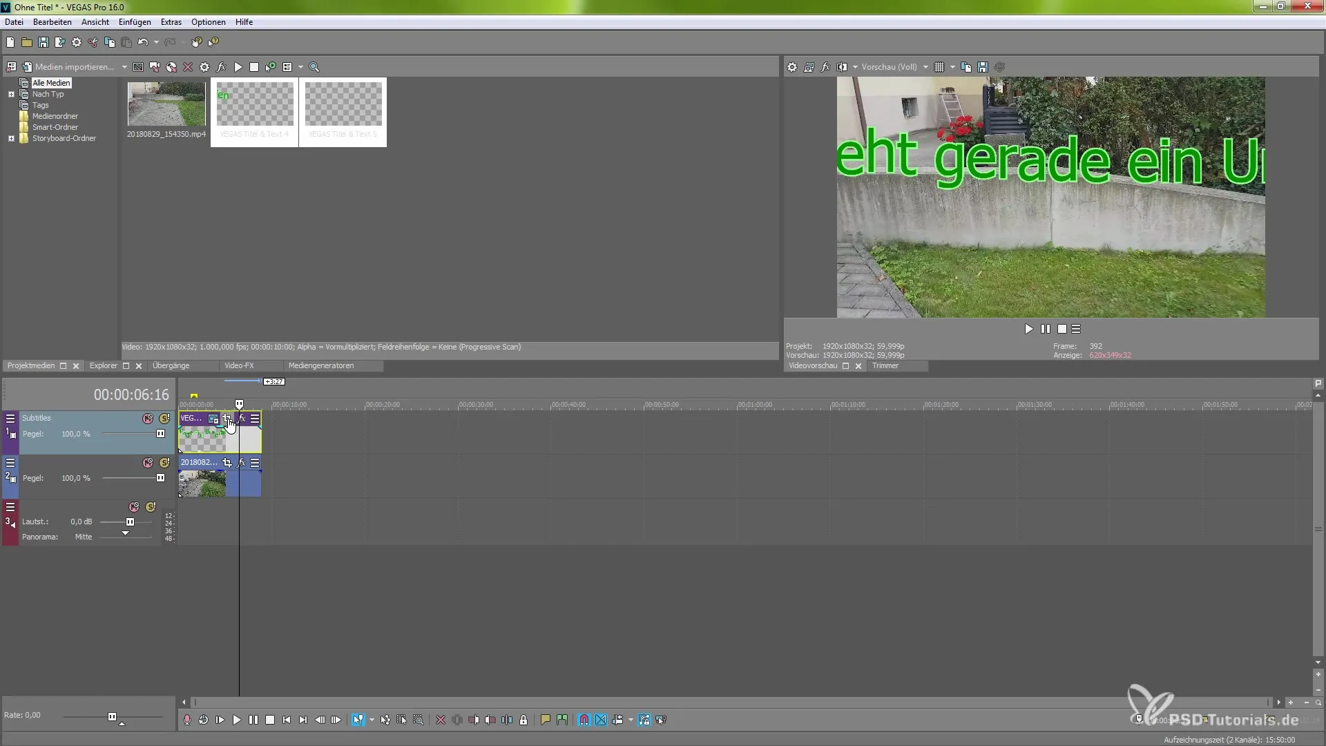Mute video track 2
This screenshot has height=746, width=1326.
click(x=148, y=463)
